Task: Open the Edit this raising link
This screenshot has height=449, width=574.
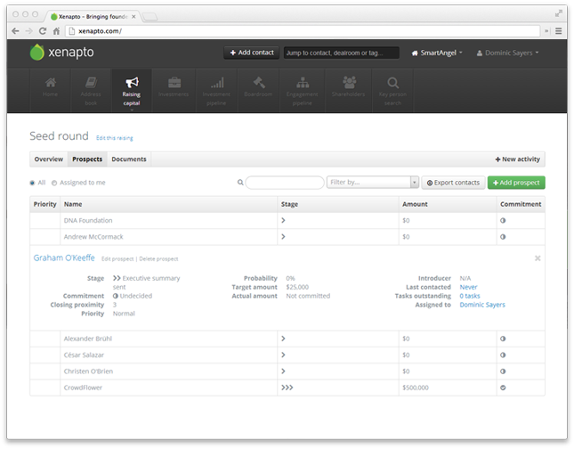Action: point(115,138)
